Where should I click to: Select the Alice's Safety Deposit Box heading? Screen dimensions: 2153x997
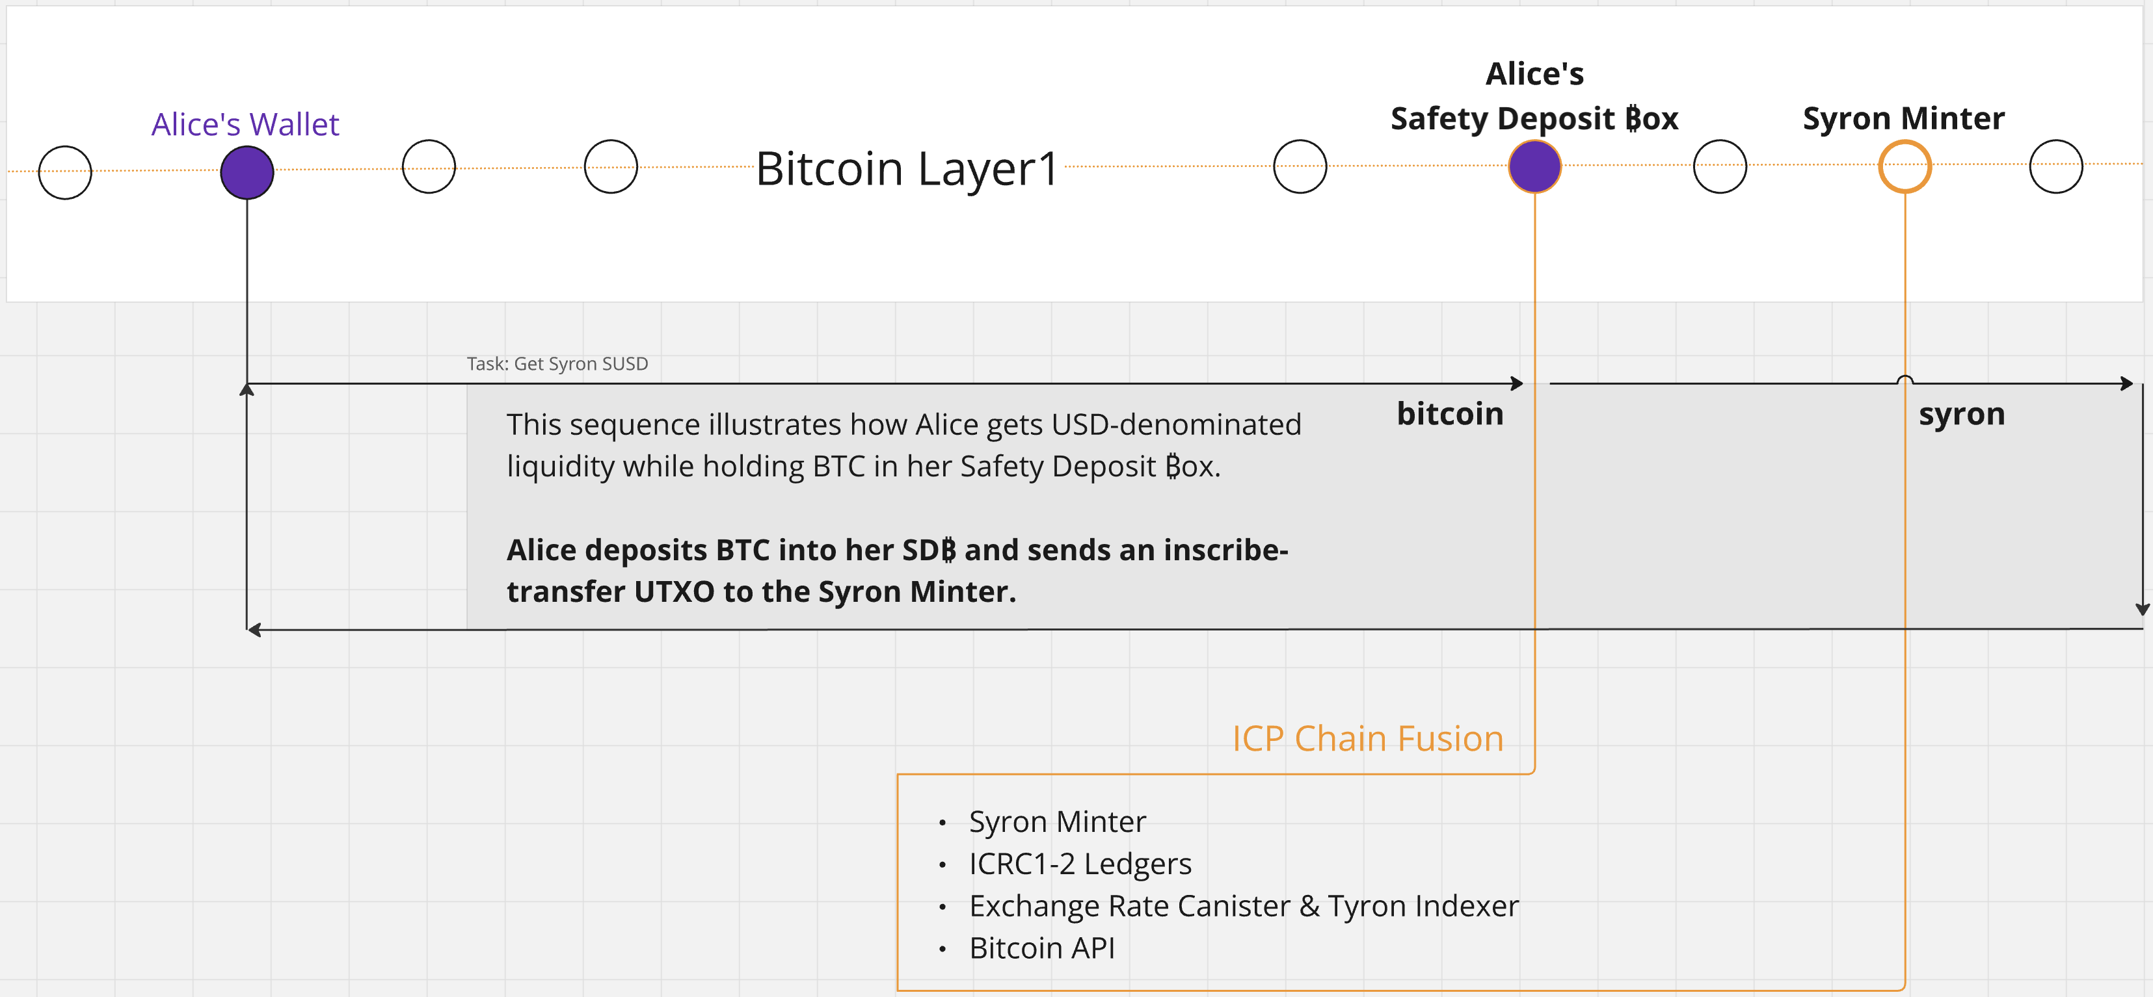tap(1534, 96)
